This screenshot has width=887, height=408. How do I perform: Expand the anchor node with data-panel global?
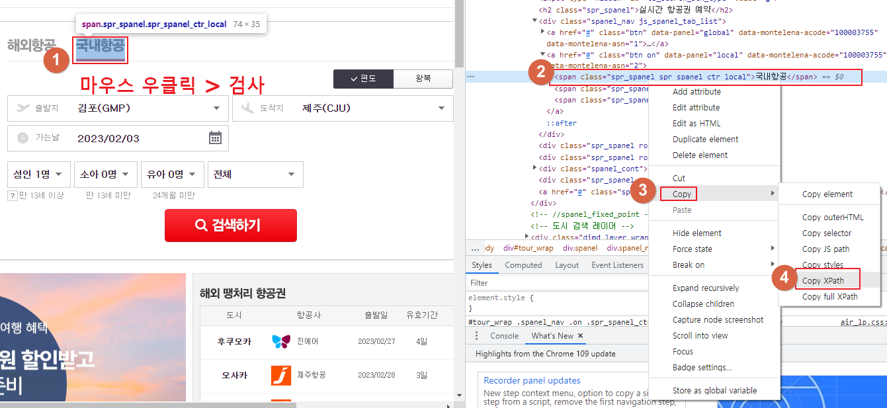543,32
